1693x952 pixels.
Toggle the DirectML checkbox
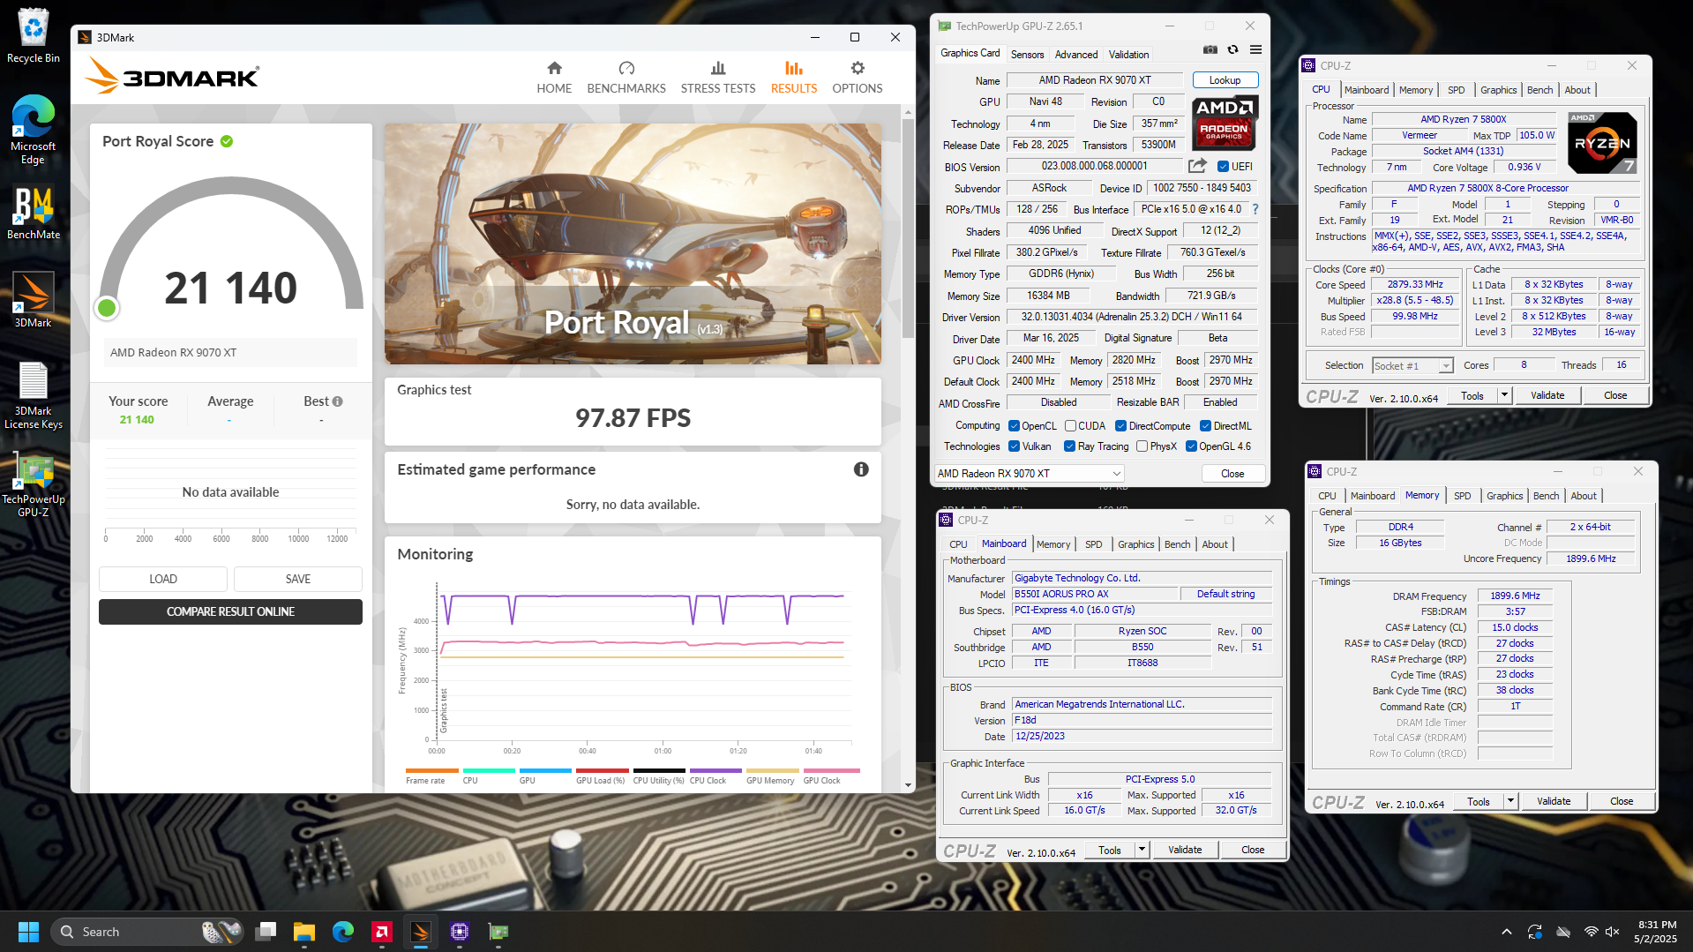1205,426
